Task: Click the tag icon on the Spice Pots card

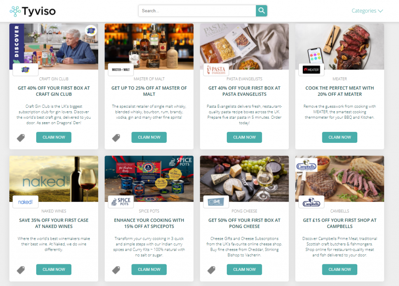Action: 116,270
